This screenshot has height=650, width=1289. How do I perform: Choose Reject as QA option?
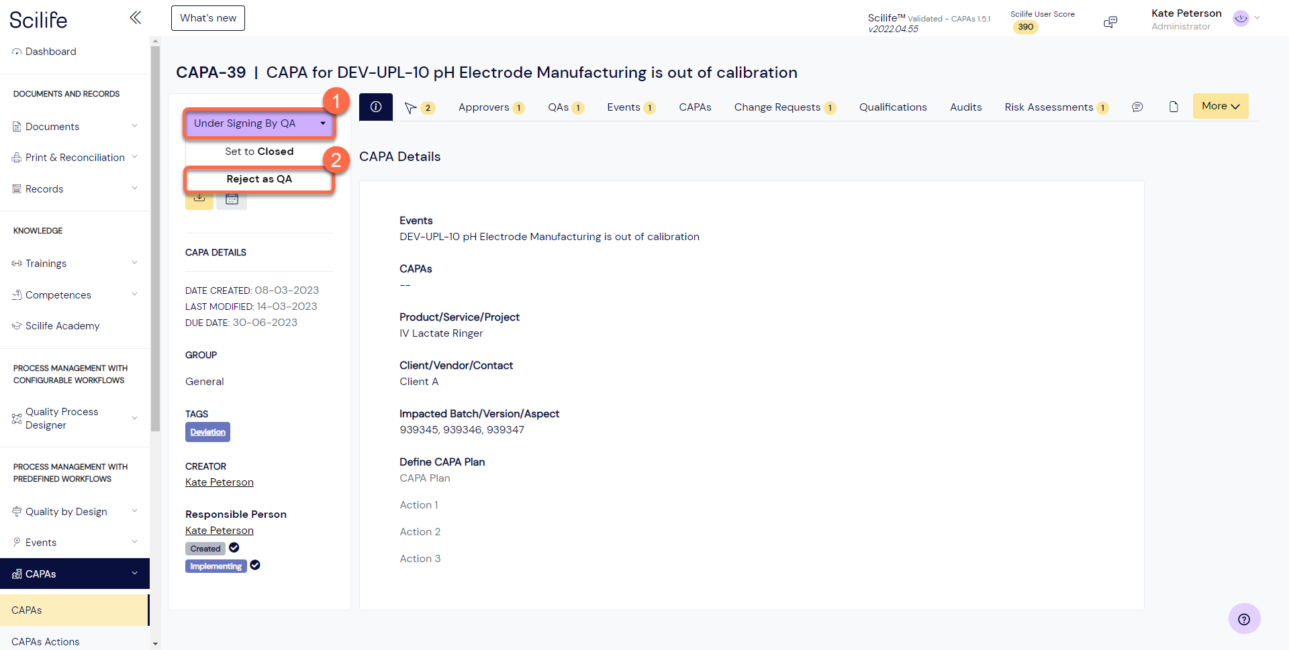tap(259, 179)
